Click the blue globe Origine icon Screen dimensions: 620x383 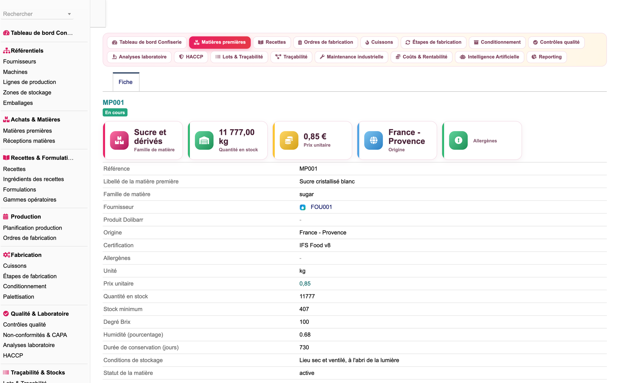click(374, 140)
